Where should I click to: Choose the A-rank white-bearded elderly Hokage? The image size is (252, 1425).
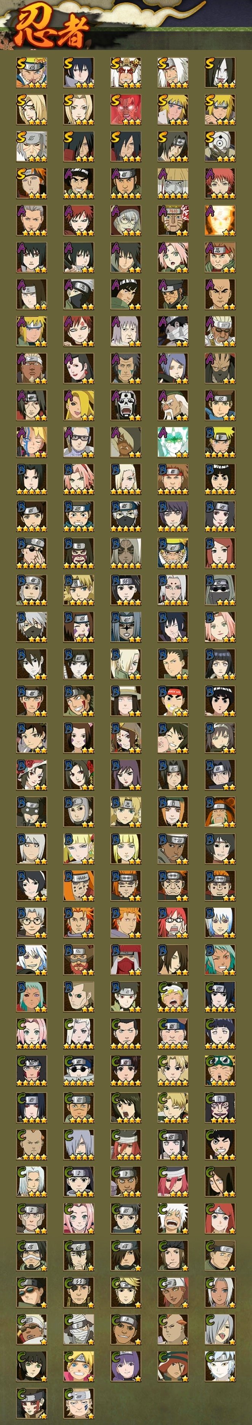[x=173, y=405]
